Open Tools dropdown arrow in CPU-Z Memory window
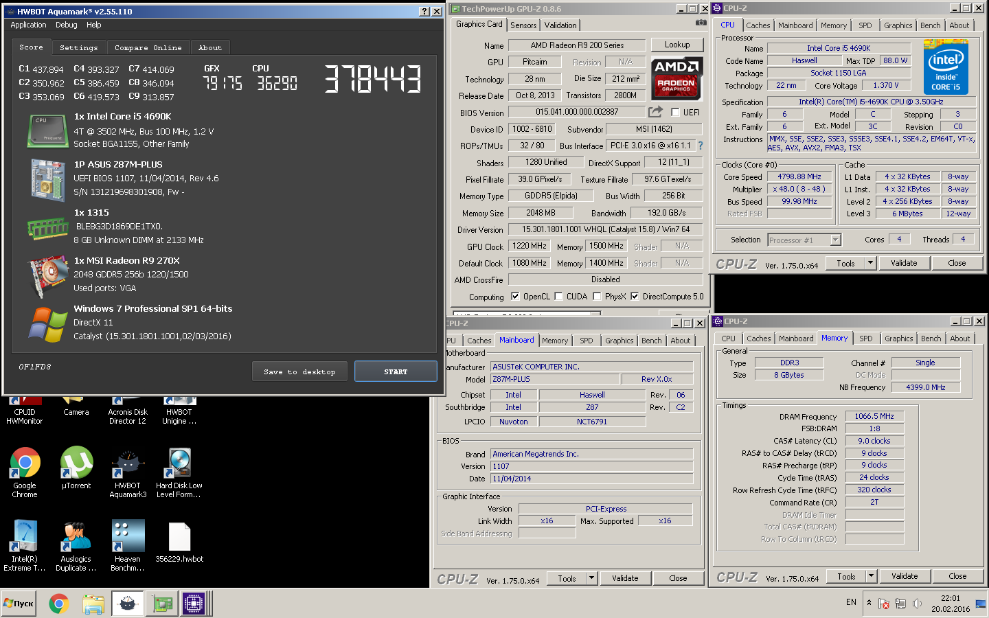Screen dimensions: 989x618 871,576
